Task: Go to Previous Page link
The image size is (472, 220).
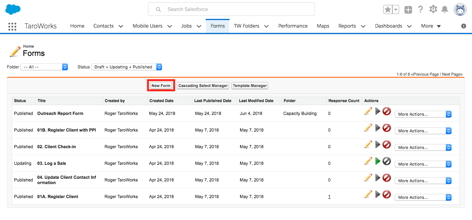Action: tap(425, 74)
